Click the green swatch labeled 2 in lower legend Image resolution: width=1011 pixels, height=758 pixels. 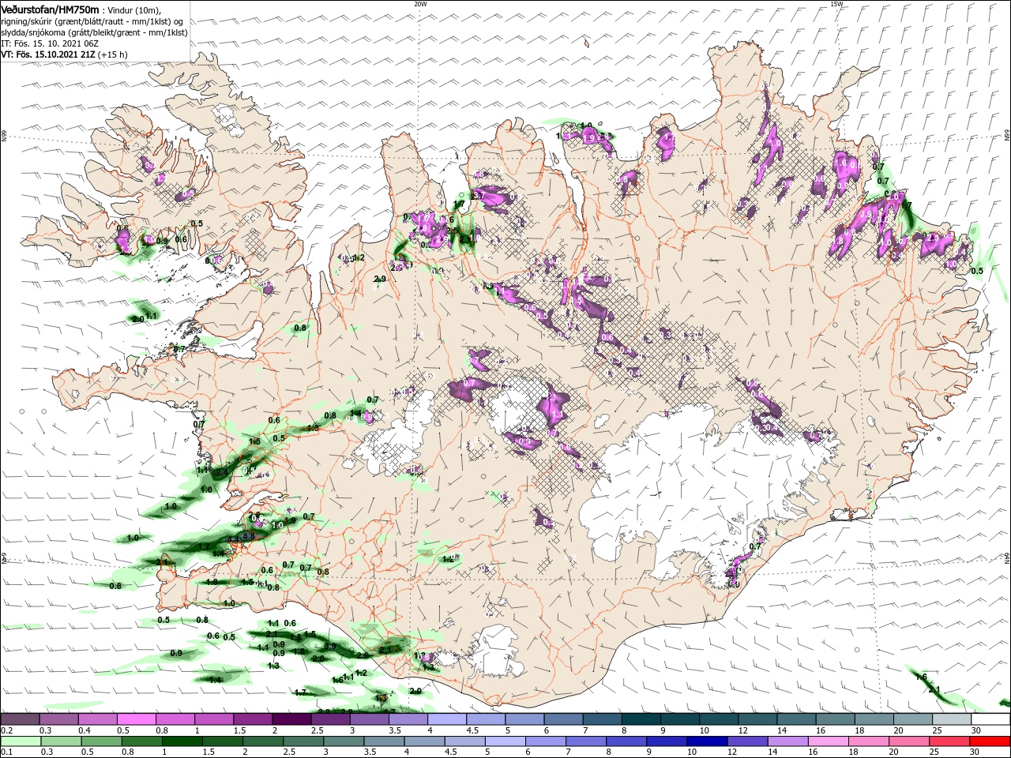tap(263, 741)
